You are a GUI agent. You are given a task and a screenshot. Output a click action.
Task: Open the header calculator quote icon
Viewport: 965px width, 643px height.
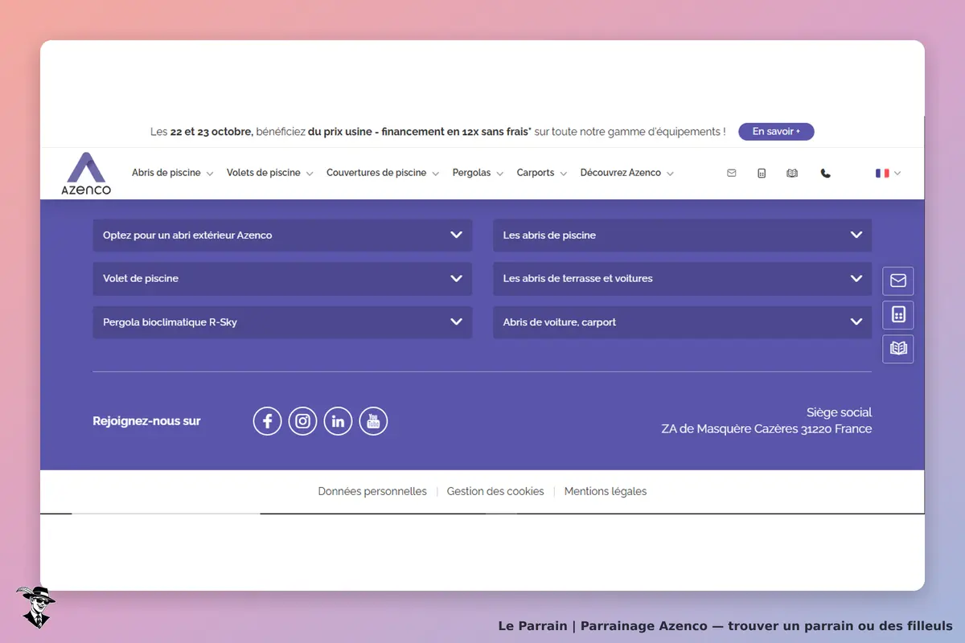tap(762, 173)
